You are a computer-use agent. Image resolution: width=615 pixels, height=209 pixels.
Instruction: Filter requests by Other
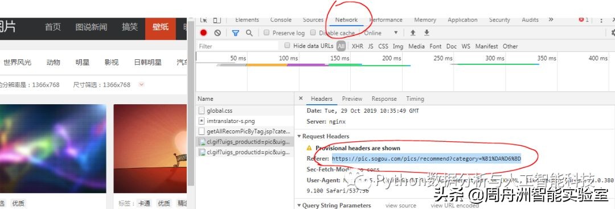(510, 46)
